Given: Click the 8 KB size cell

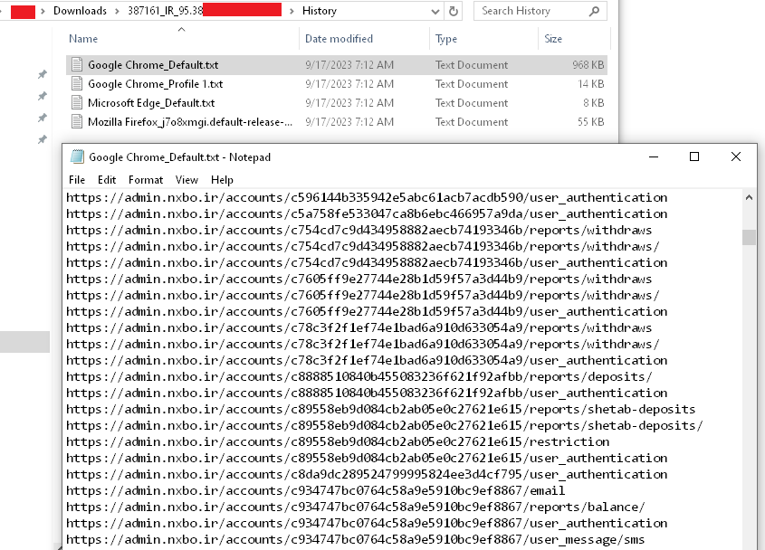Looking at the screenshot, I should (593, 103).
